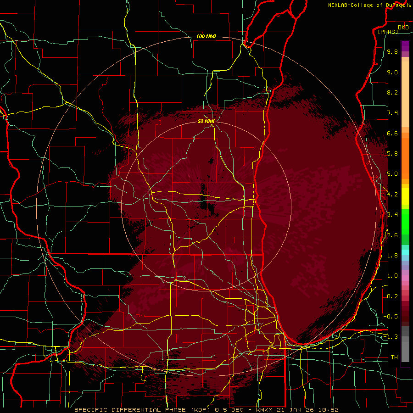The image size is (413, 413).
Task: Click the 5.8 legend value
Action: [392, 154]
